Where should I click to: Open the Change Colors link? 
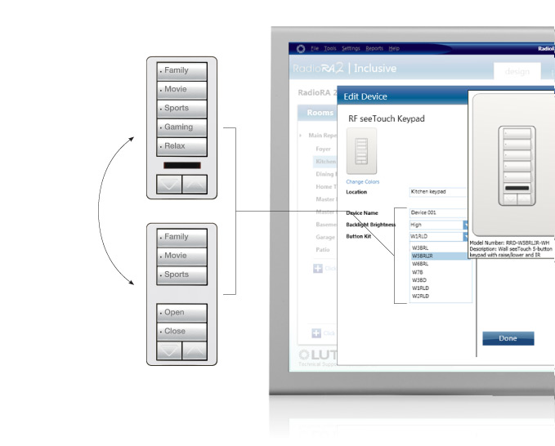tap(362, 182)
